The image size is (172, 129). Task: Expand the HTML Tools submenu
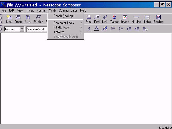[x=66, y=27]
